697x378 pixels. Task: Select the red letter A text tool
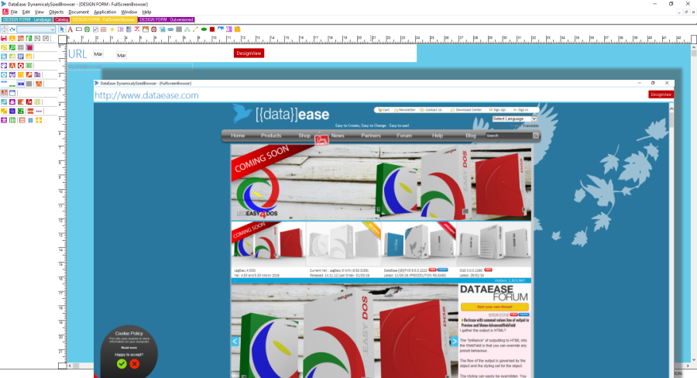click(70, 29)
